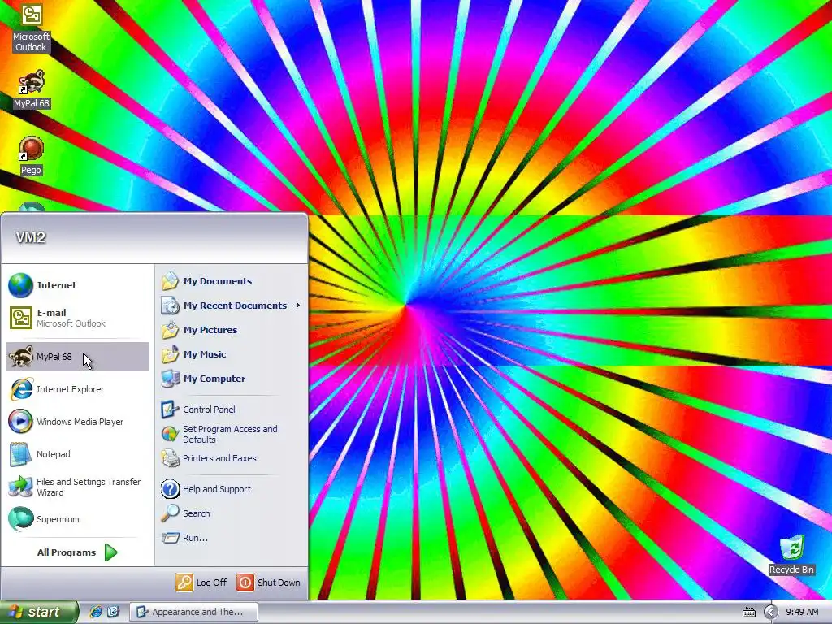Open the Run... dialog
This screenshot has width=832, height=624.
[232, 538]
